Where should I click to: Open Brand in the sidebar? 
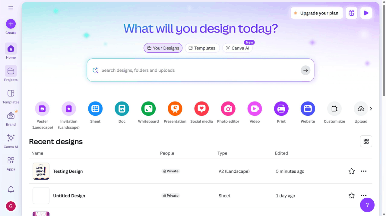click(11, 119)
